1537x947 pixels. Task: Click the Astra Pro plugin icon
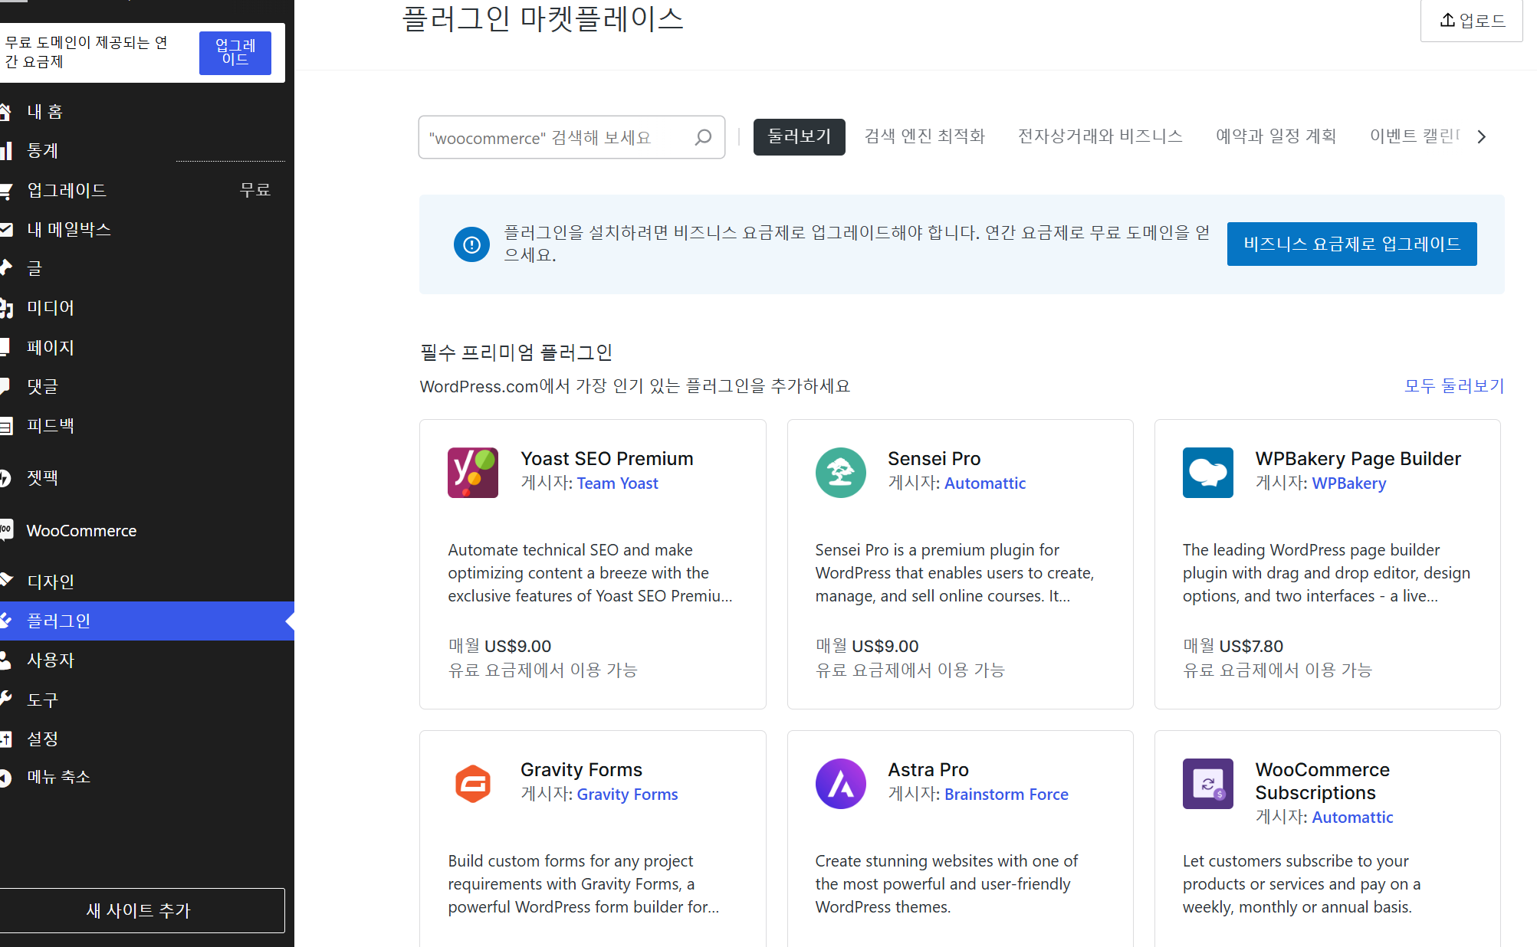click(840, 784)
